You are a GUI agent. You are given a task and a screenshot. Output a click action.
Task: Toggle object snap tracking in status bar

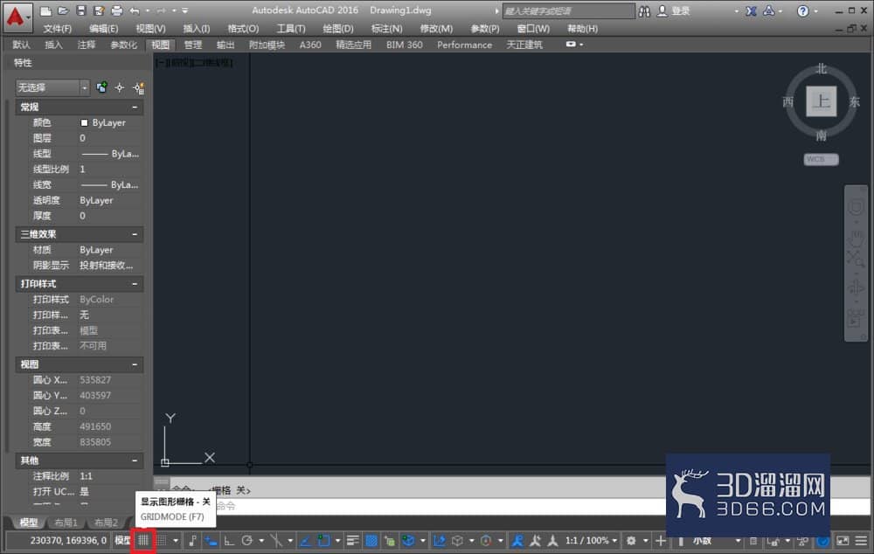tap(305, 541)
